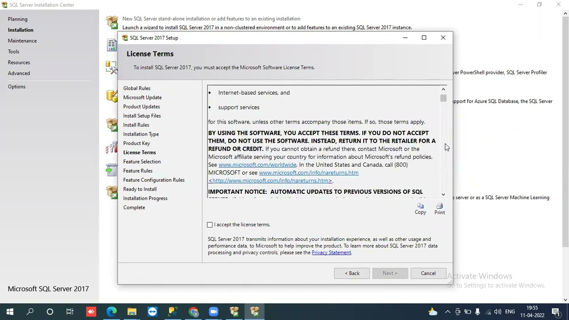Open Google Chrome from the taskbar
This screenshot has height=320, width=569.
click(x=193, y=312)
